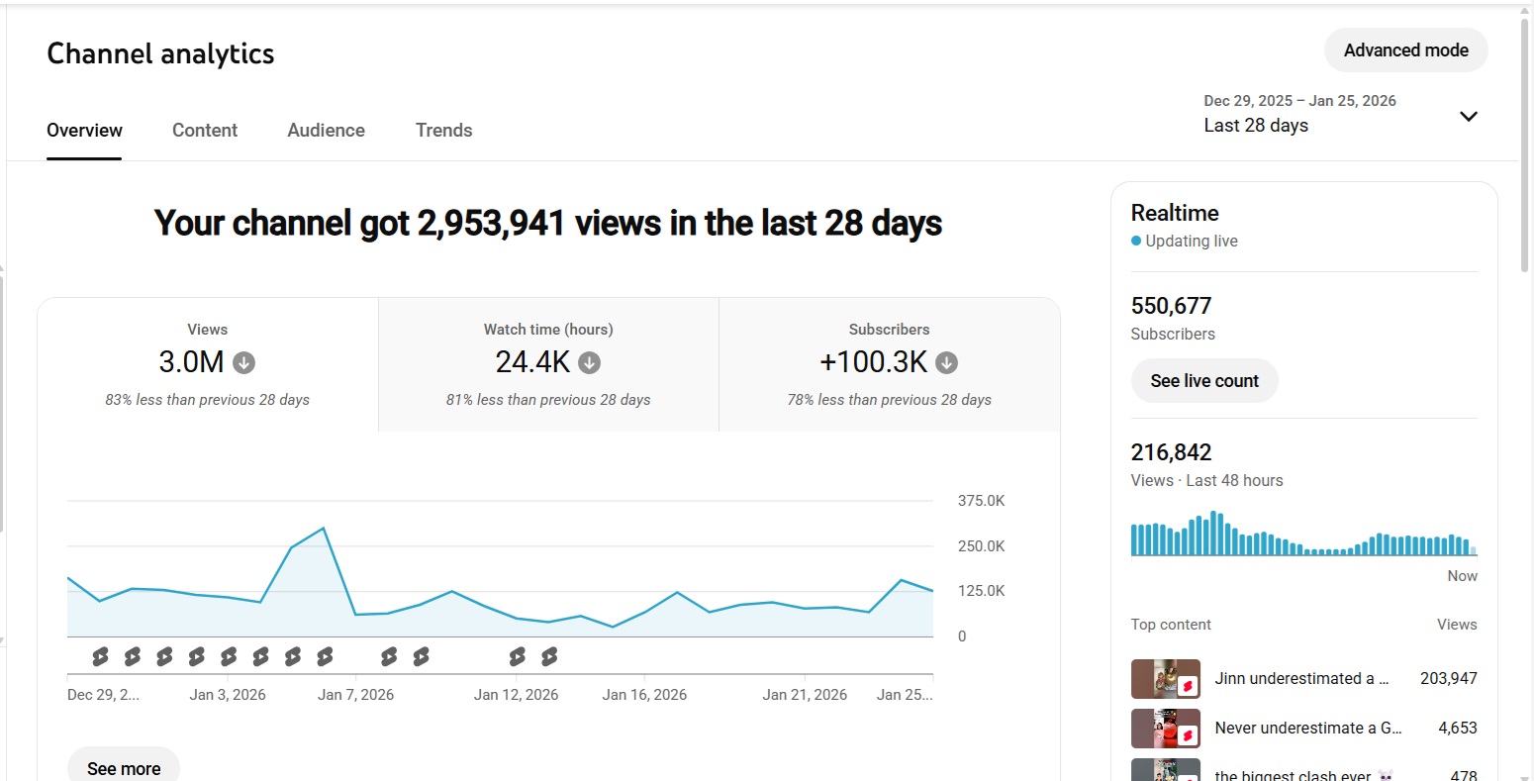Click the down-arrow icon beside 3.0M views
Screen dimensions: 1534x781
pyautogui.click(x=243, y=363)
